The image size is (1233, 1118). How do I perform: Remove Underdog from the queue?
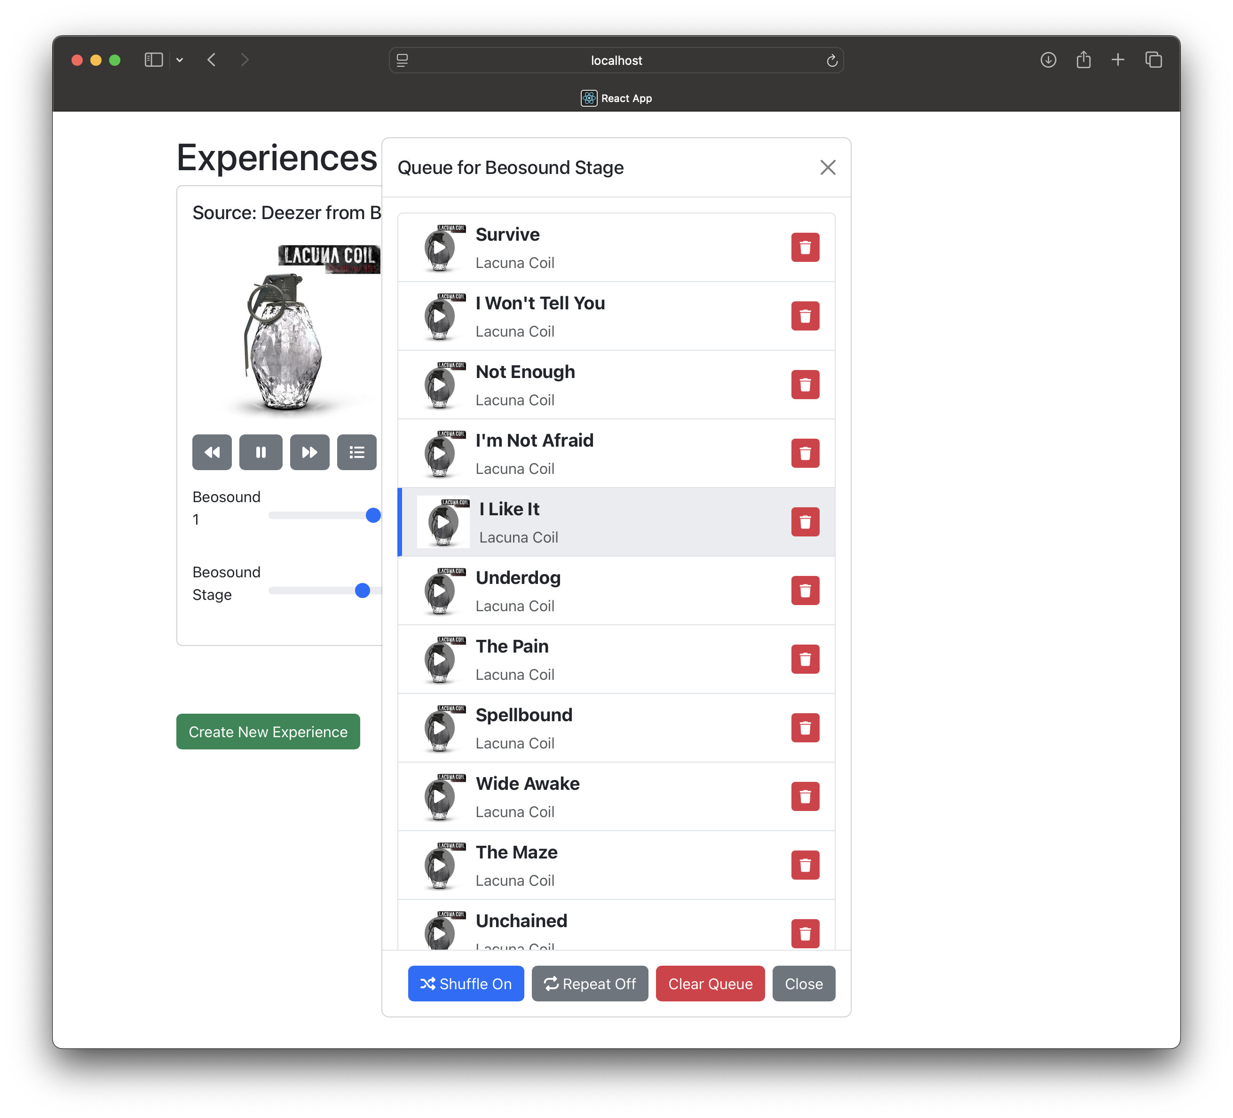(x=805, y=591)
